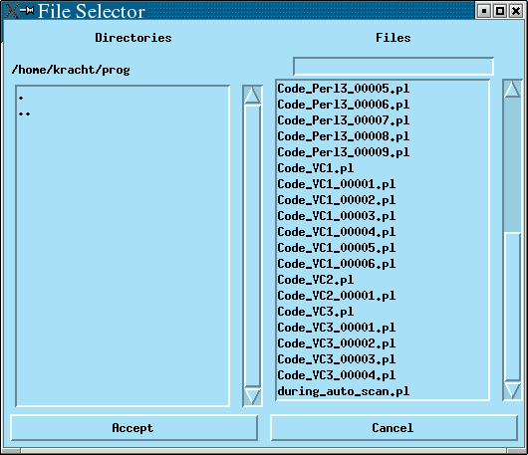Select file Code_VC2.pl
This screenshot has height=455, width=528.
tap(315, 280)
